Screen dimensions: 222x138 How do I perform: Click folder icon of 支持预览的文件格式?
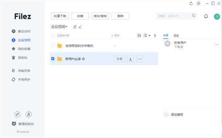(x=60, y=46)
